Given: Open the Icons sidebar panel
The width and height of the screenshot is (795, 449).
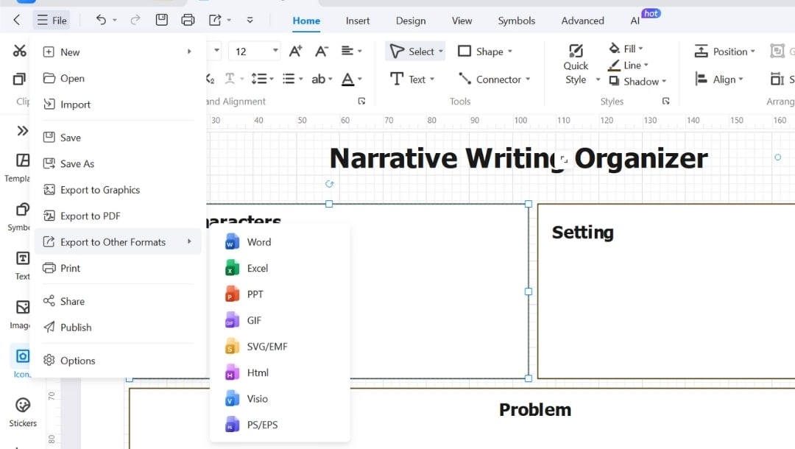Looking at the screenshot, I should pos(21,362).
